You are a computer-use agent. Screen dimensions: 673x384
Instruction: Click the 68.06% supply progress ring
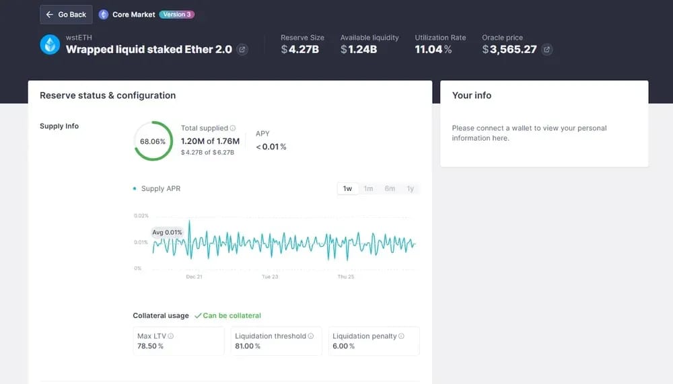[153, 141]
